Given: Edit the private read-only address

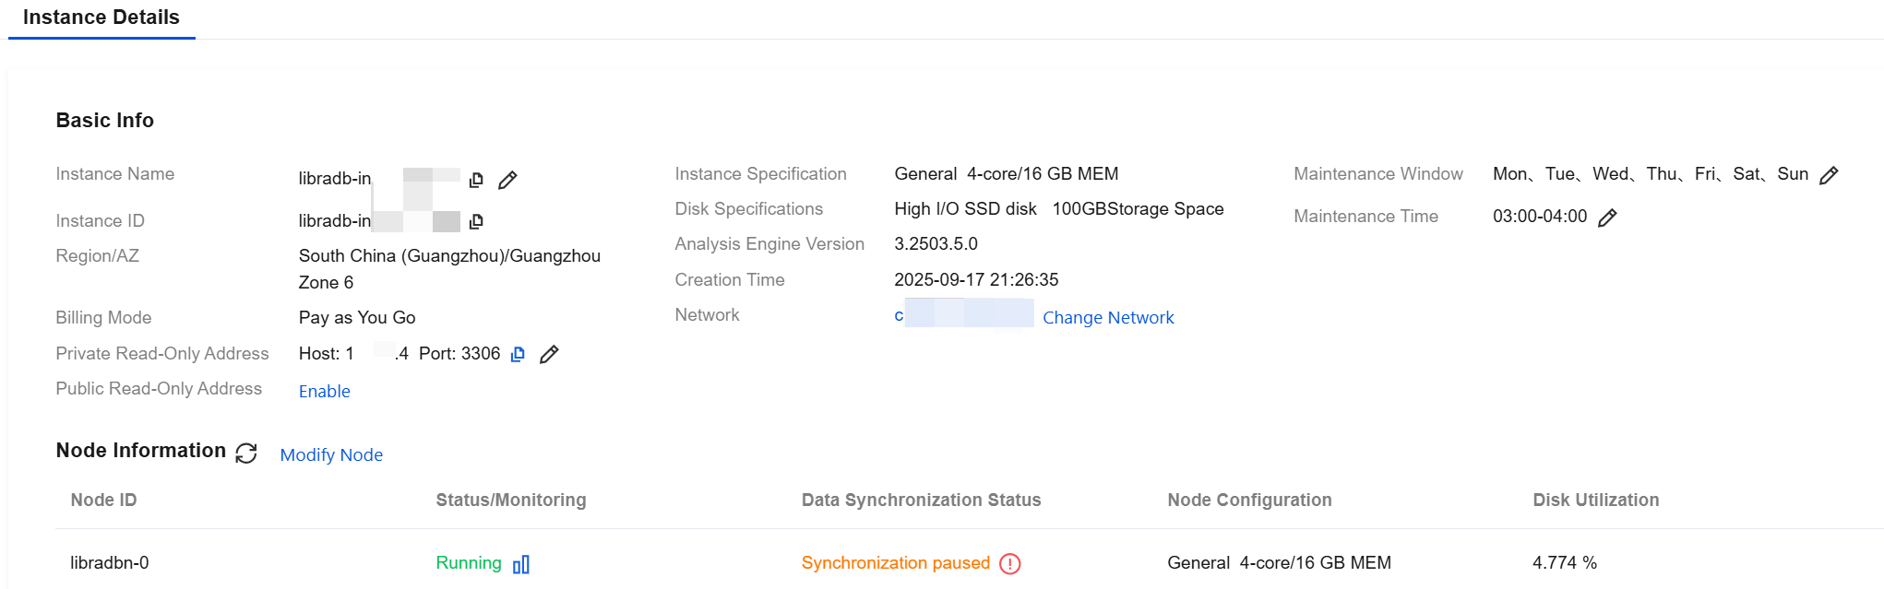Looking at the screenshot, I should [549, 354].
